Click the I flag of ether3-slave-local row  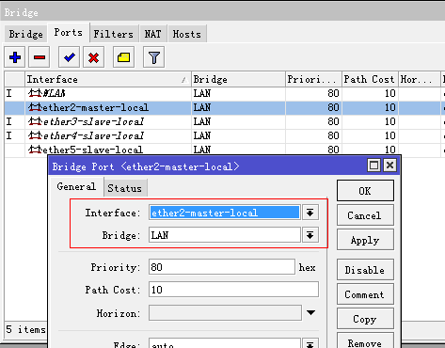(x=9, y=121)
